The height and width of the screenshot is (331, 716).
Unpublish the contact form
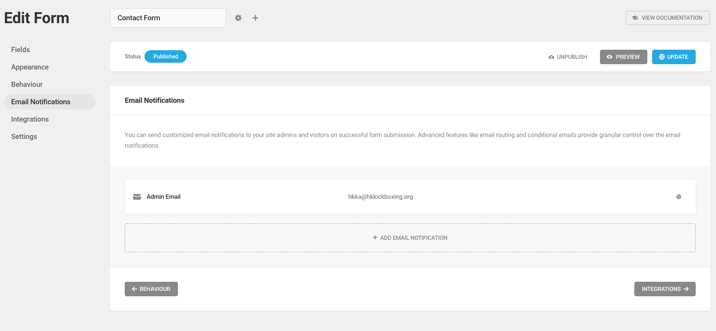point(568,57)
